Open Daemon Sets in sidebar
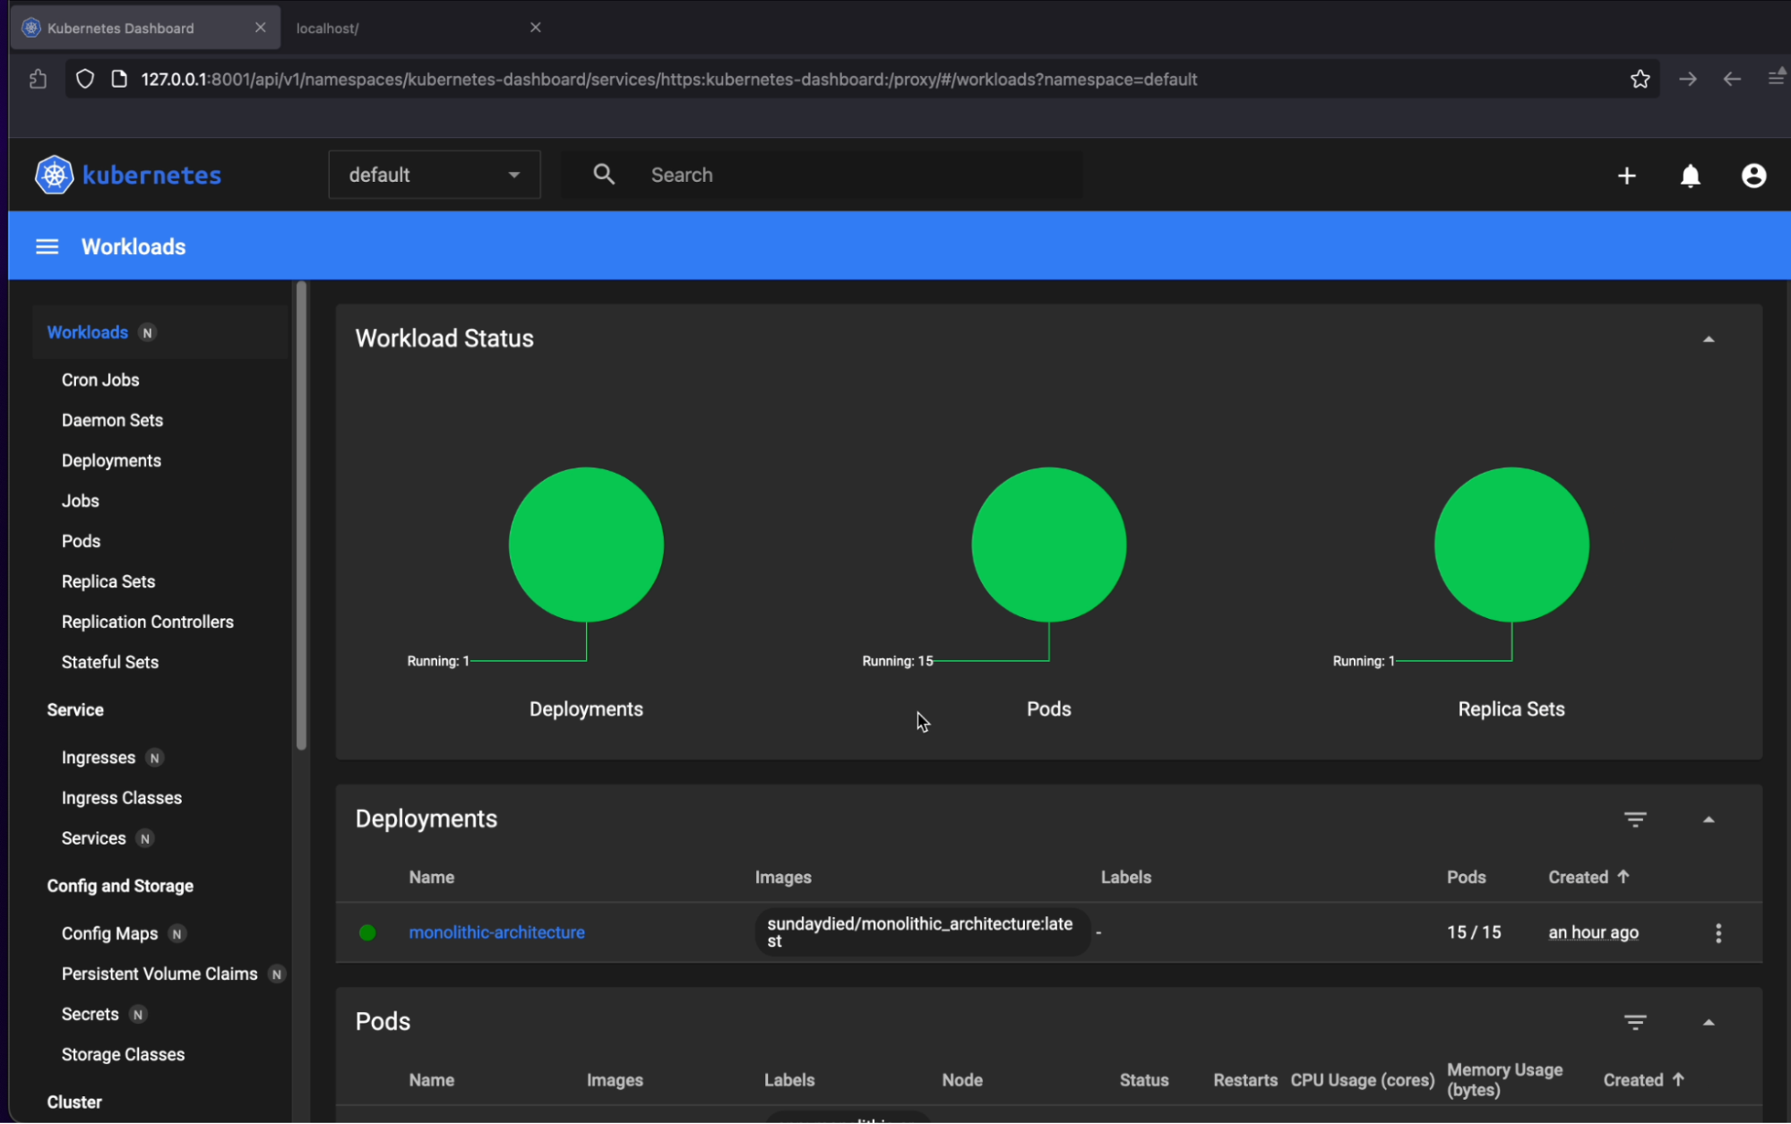This screenshot has height=1124, width=1791. pos(112,420)
